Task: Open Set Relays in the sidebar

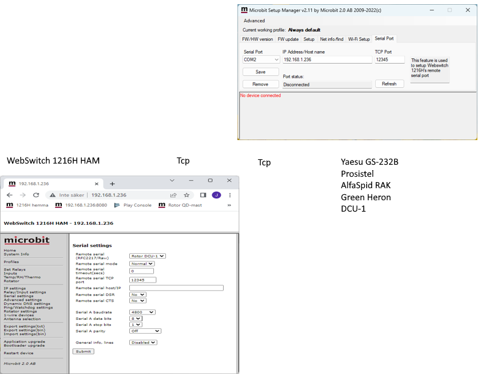Action: pyautogui.click(x=14, y=269)
